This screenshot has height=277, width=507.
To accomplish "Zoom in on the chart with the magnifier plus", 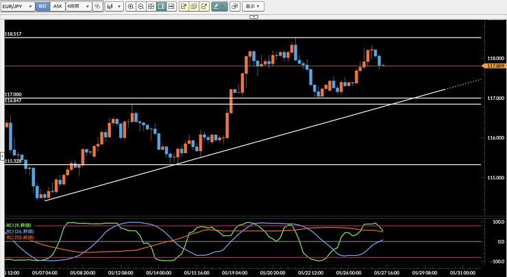I will (131, 6).
